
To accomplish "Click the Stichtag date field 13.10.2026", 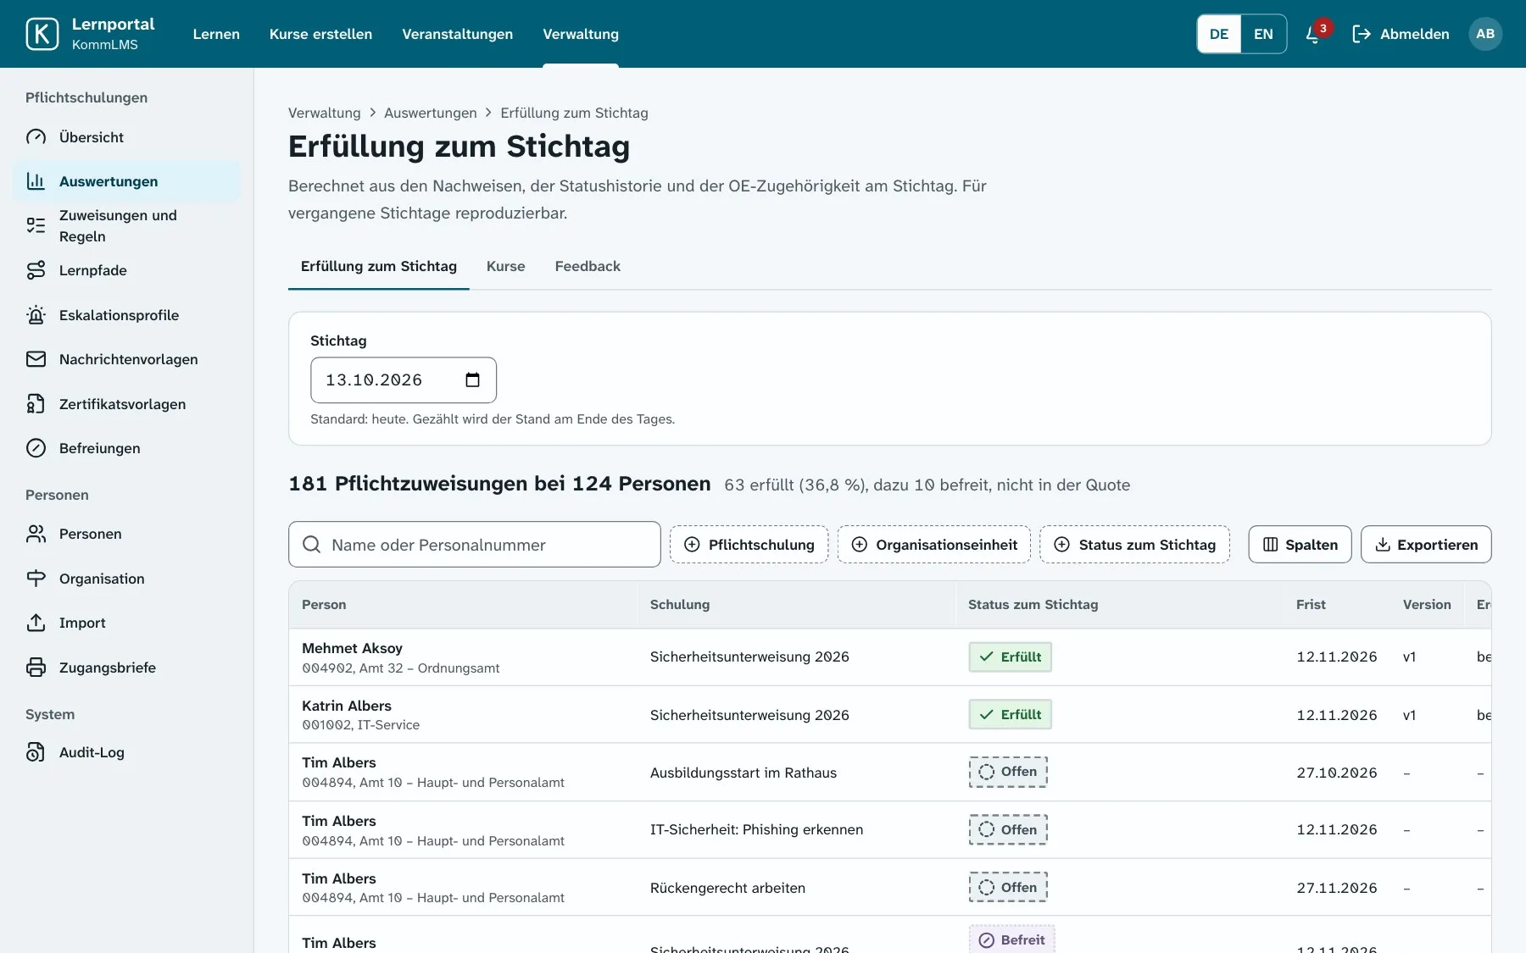I will pos(404,380).
